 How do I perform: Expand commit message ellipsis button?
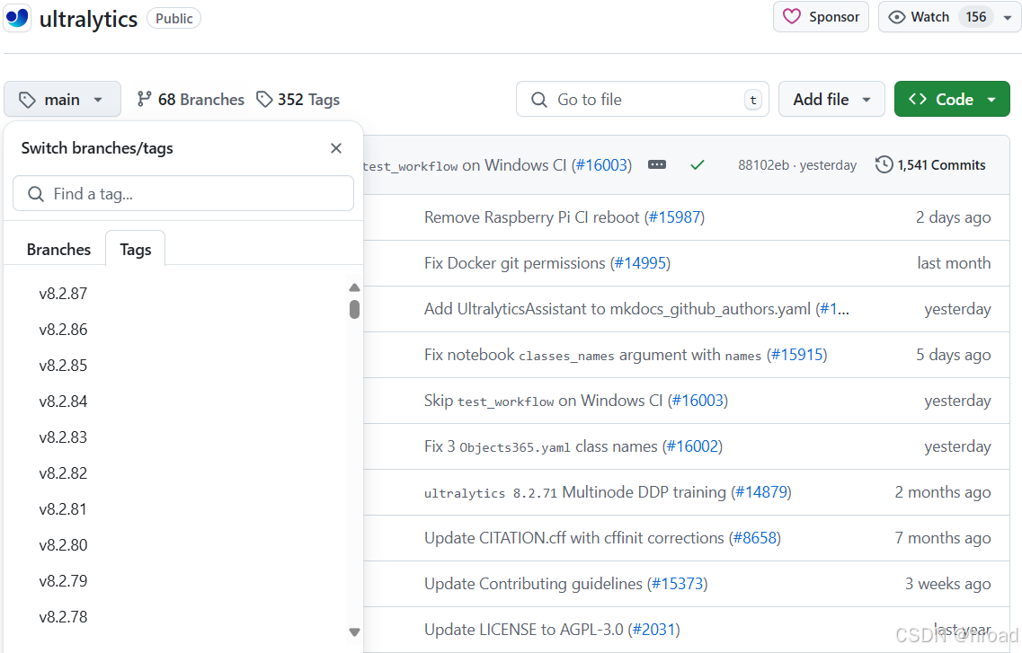[x=657, y=164]
